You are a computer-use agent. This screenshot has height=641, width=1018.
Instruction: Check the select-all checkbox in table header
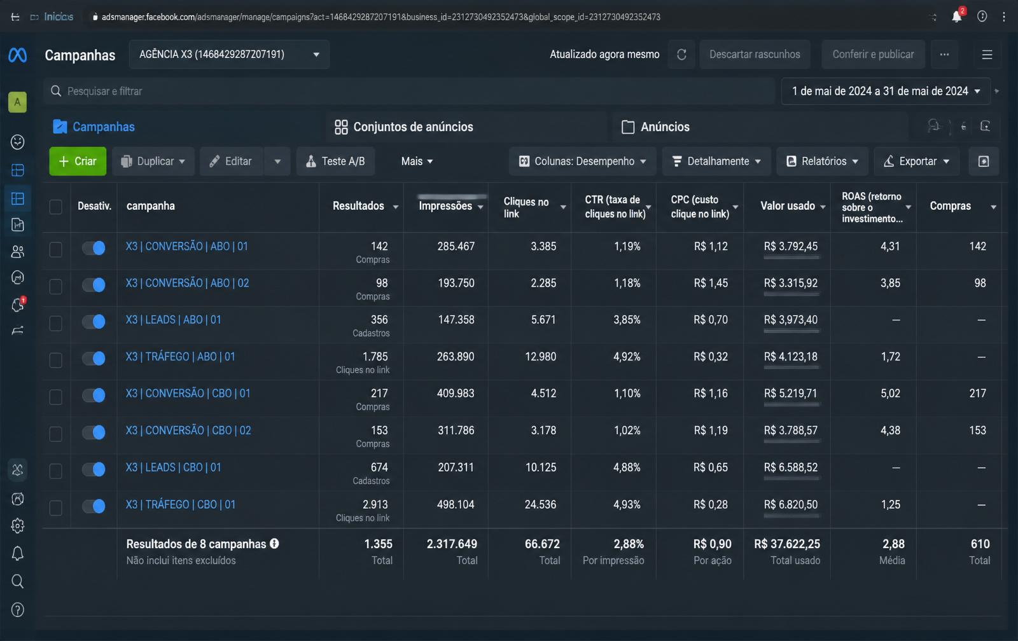coord(56,207)
